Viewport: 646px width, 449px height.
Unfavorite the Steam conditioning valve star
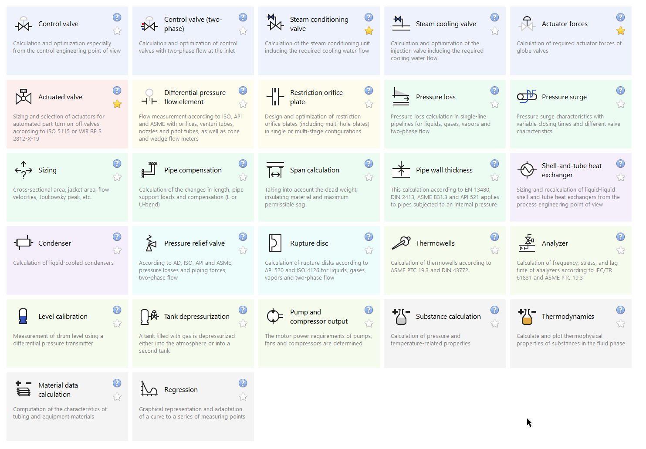pos(369,31)
